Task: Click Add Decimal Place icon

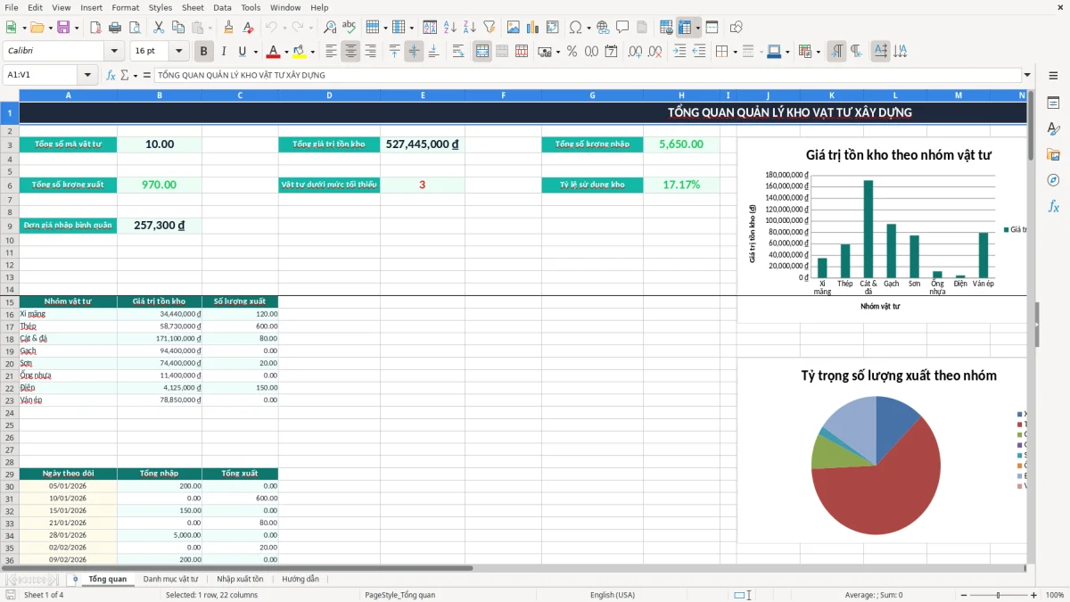Action: 635,52
